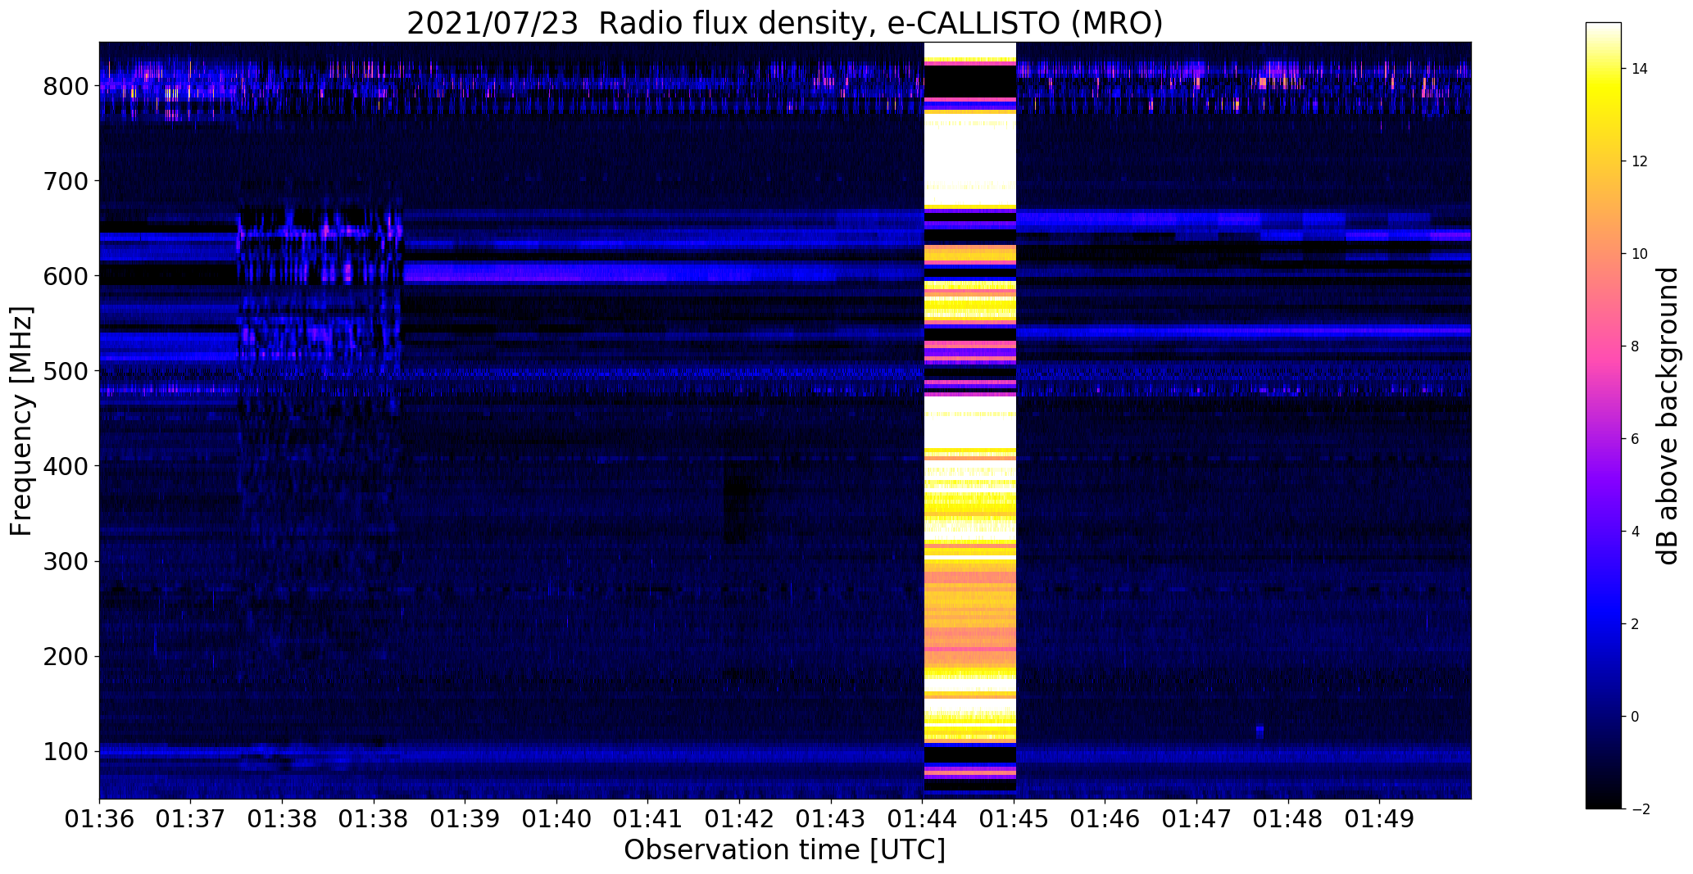Screen dimensions: 1693x874
Task: Click the 800 frequency tick label
Action: tap(64, 86)
